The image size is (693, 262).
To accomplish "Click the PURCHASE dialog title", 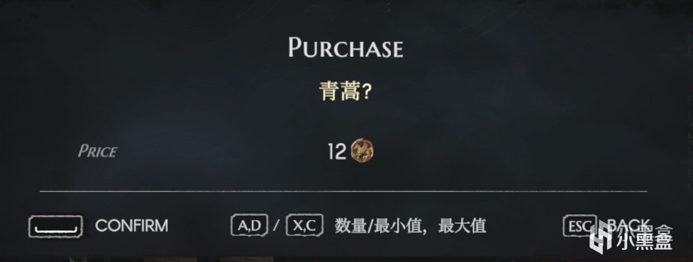I will [x=346, y=47].
